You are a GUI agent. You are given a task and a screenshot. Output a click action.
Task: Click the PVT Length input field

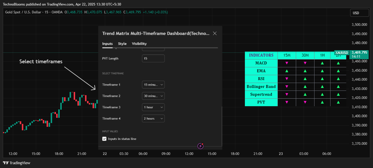[x=153, y=58]
